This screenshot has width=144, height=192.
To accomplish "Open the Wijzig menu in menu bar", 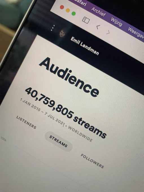I will click(117, 22).
